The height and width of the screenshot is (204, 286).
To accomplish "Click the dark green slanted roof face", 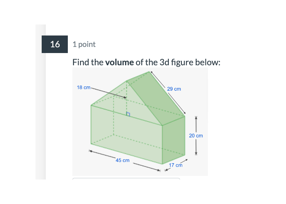I will point(157,98).
